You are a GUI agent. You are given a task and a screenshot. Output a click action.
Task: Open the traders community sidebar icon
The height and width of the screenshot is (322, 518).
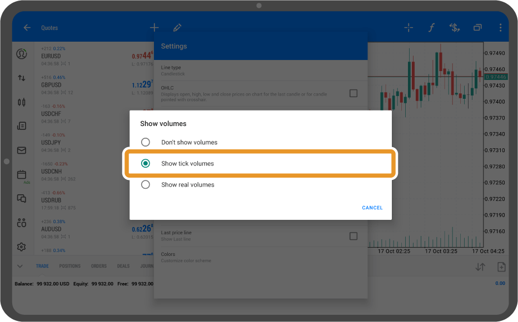point(22,223)
